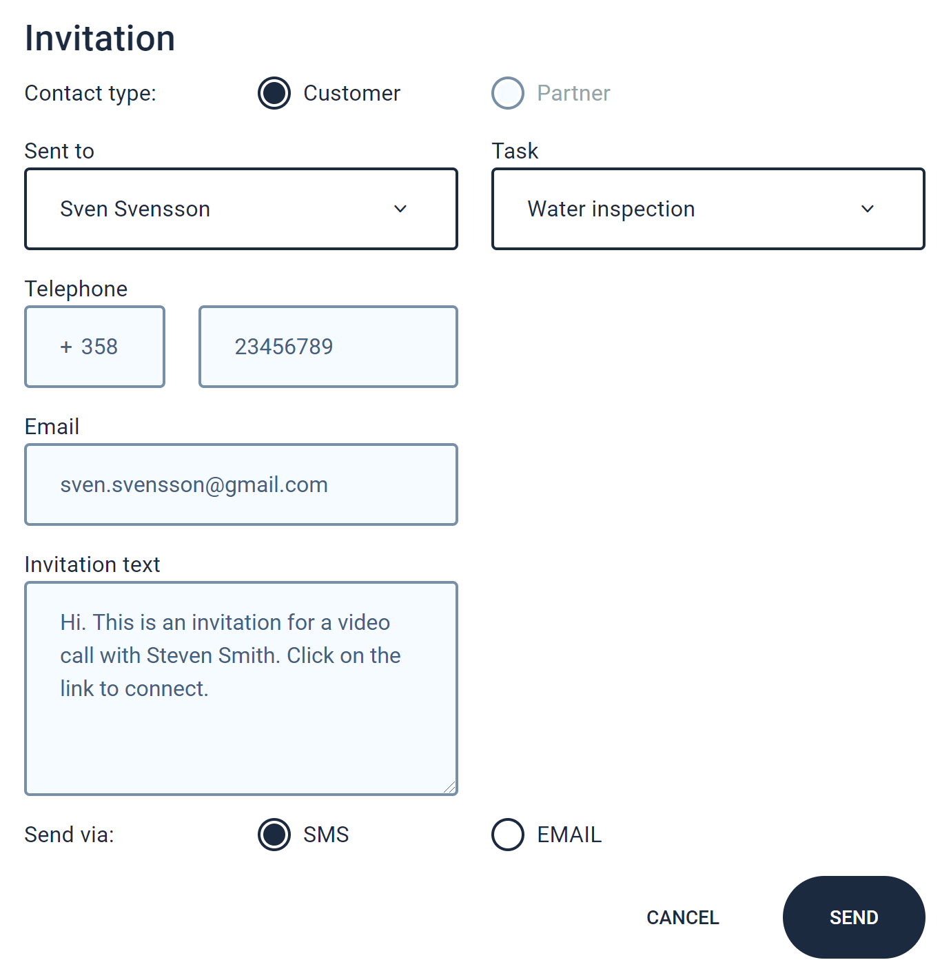Click inside the invitation text message box

(241, 731)
